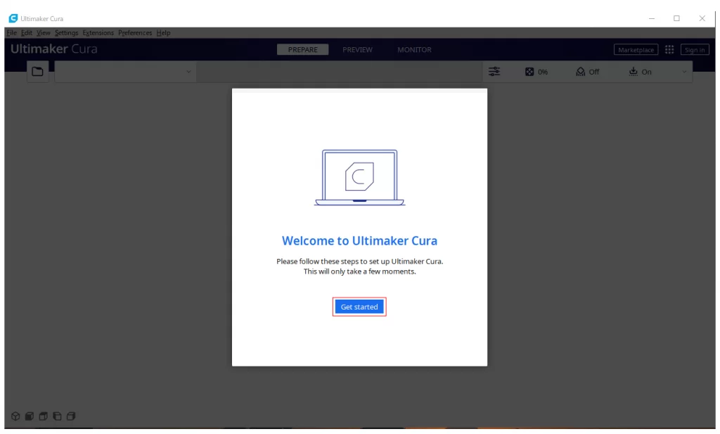Select the front view cube icon
This screenshot has height=434, width=720.
tap(30, 416)
